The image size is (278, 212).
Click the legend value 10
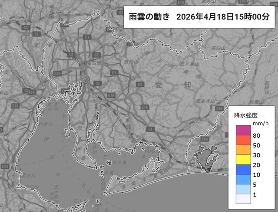coord(256,175)
